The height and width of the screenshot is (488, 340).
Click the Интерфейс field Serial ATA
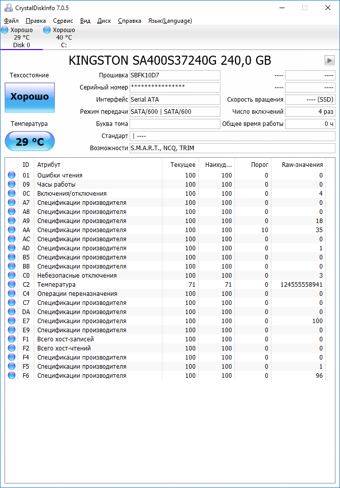tap(175, 100)
